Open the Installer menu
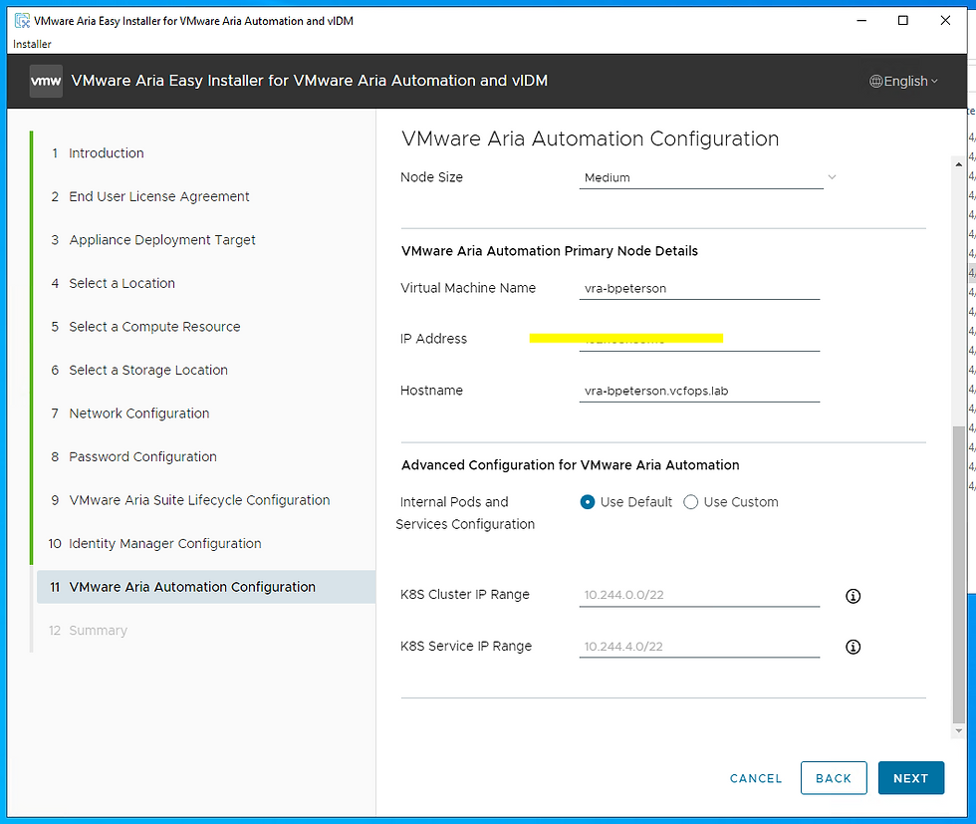976x824 pixels. point(32,44)
